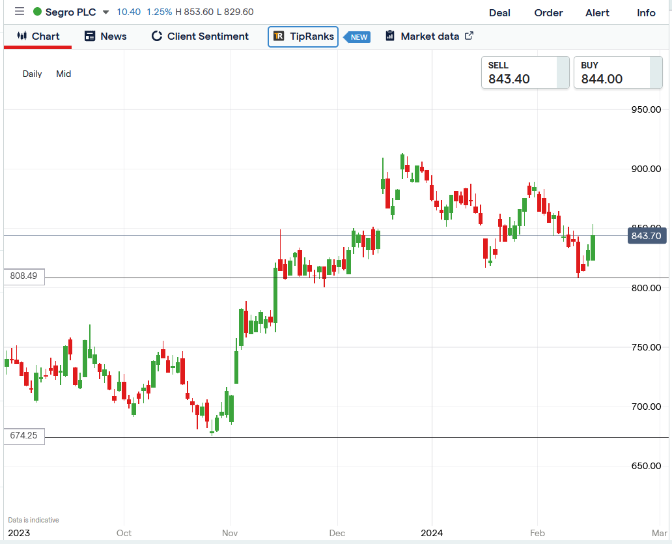The image size is (672, 544).
Task: Click the 800.00 price axis label
Action: click(647, 288)
